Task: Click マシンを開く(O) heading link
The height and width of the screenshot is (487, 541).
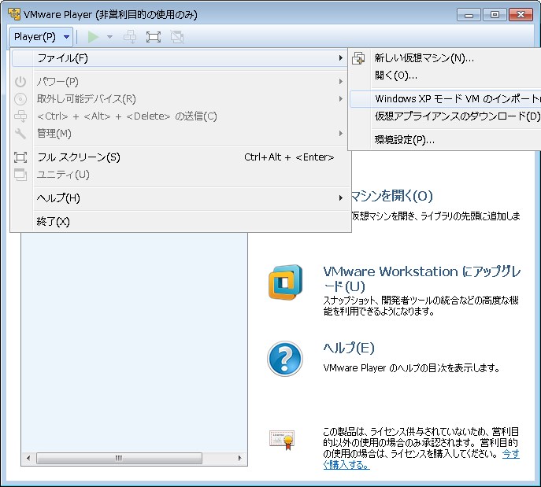Action: tap(392, 196)
